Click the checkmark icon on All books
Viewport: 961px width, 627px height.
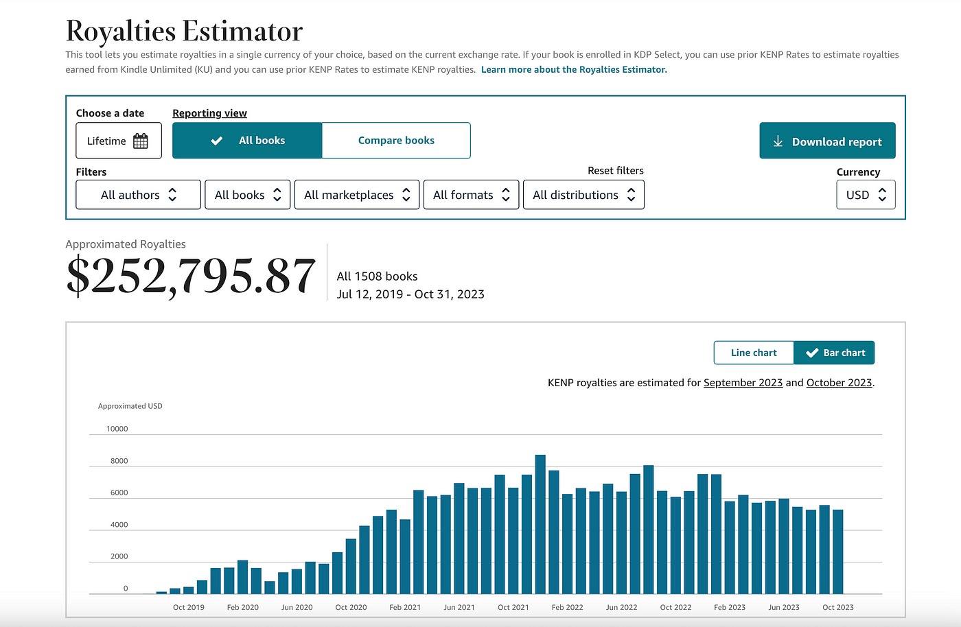point(217,141)
